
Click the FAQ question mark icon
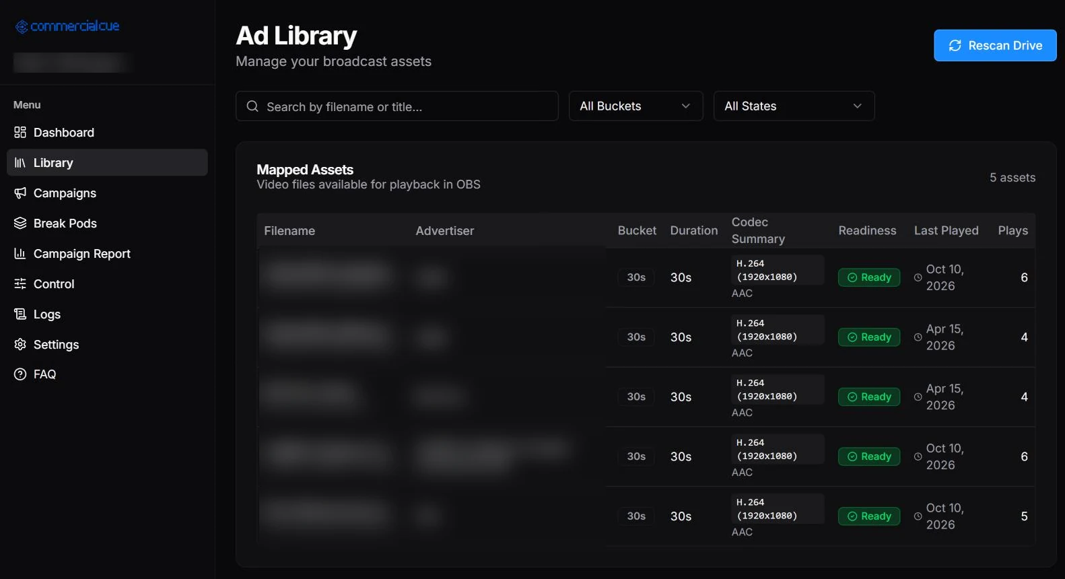(x=20, y=374)
